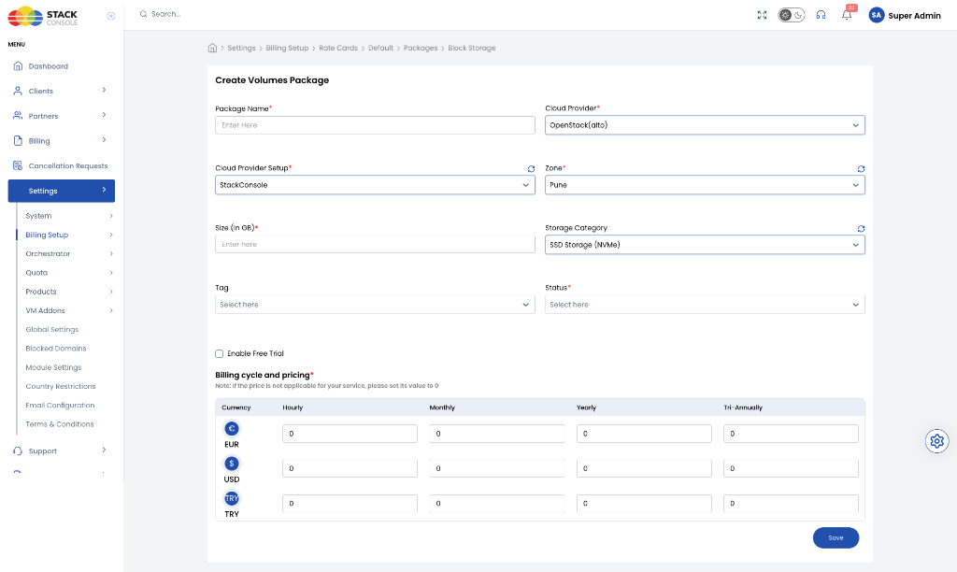The image size is (957, 572).
Task: Go to Default breadcrumb link
Action: [381, 48]
